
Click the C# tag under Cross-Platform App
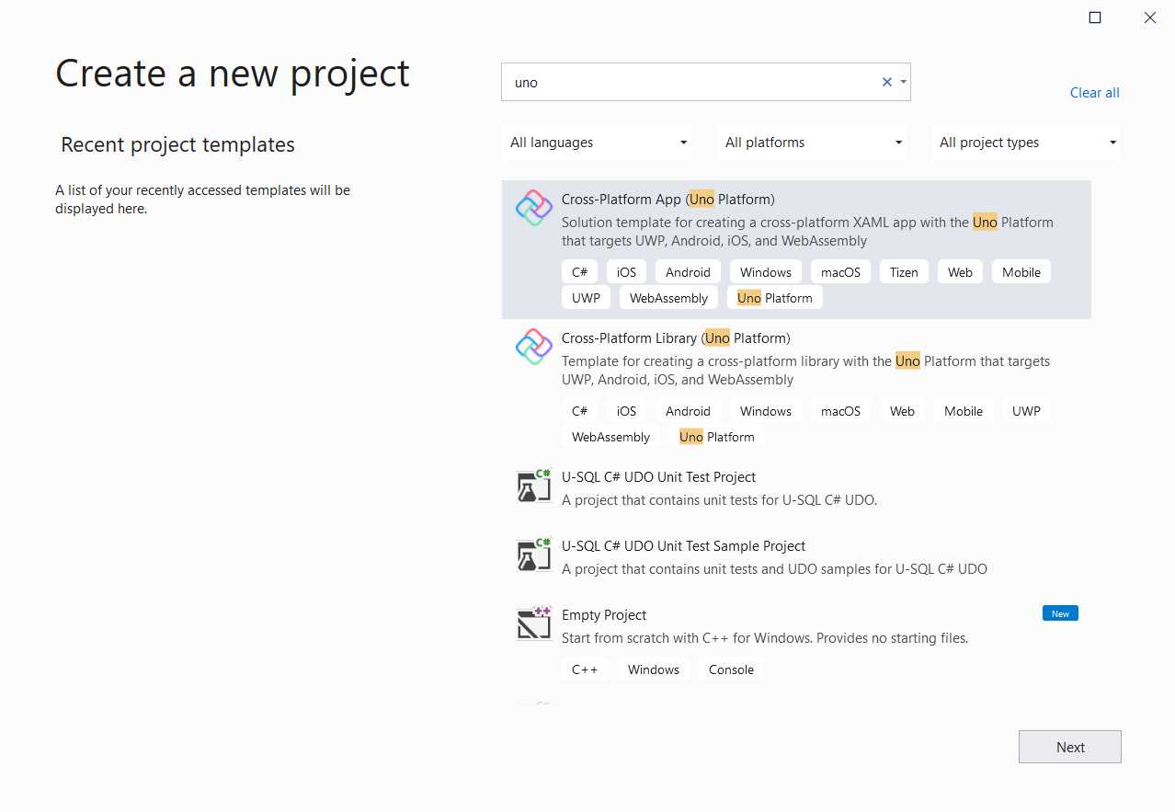coord(579,271)
